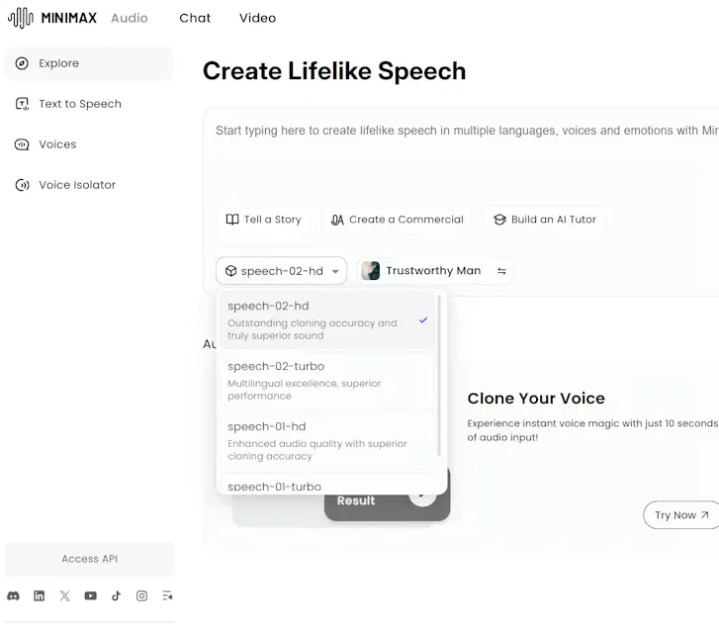Open the LinkedIn social icon
The height and width of the screenshot is (633, 719).
39,595
